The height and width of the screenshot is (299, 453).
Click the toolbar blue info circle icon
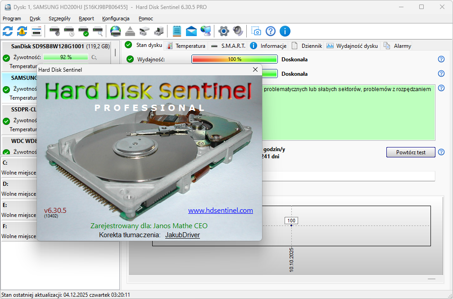click(285, 31)
